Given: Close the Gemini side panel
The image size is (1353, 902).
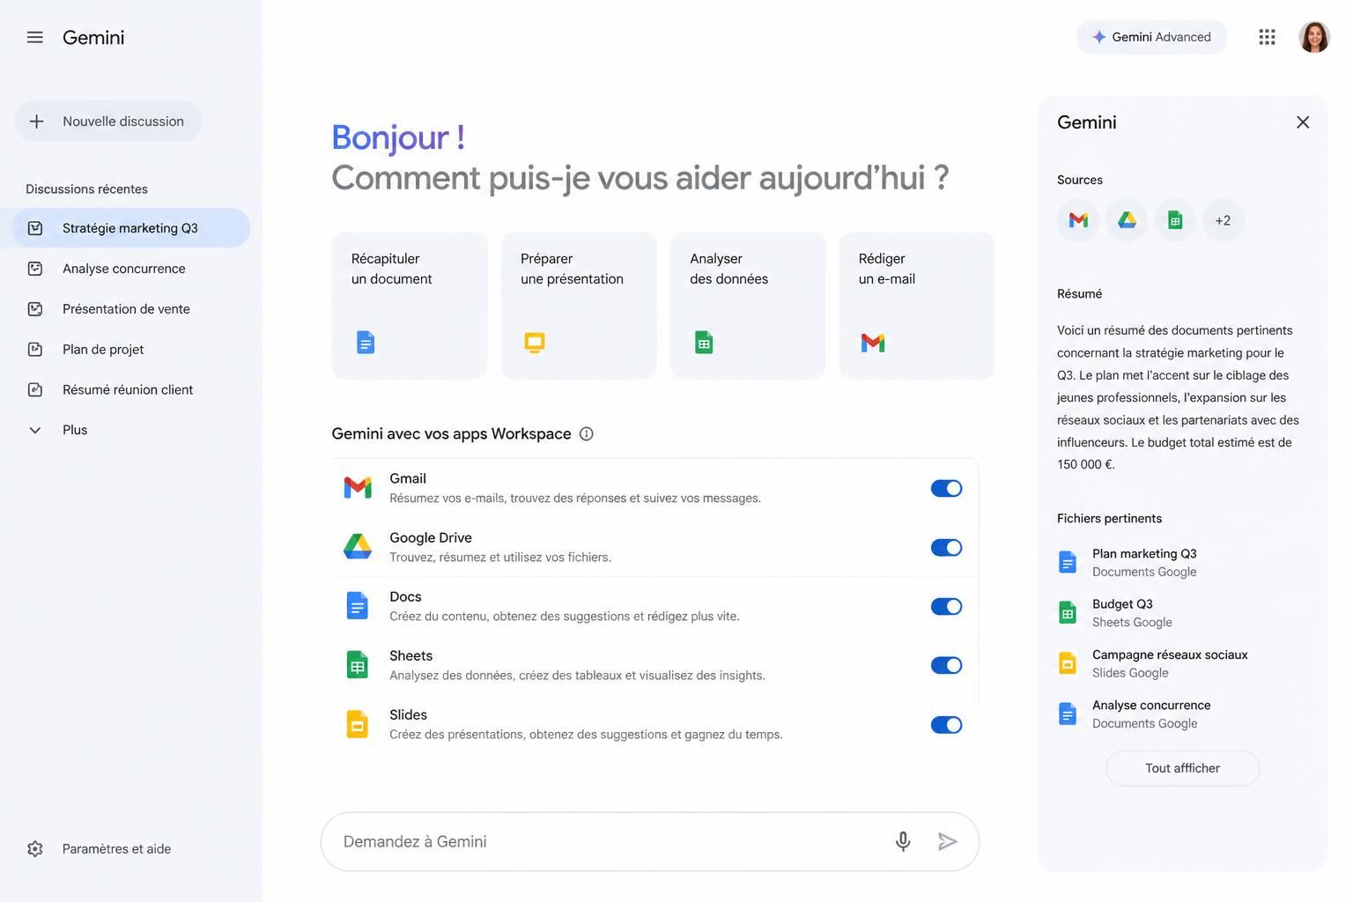Looking at the screenshot, I should (x=1303, y=122).
